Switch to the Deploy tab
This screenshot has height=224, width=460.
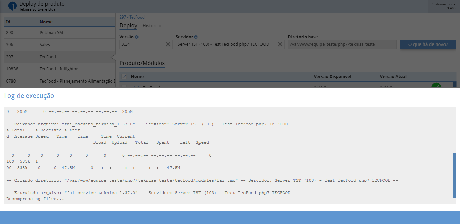coord(128,26)
